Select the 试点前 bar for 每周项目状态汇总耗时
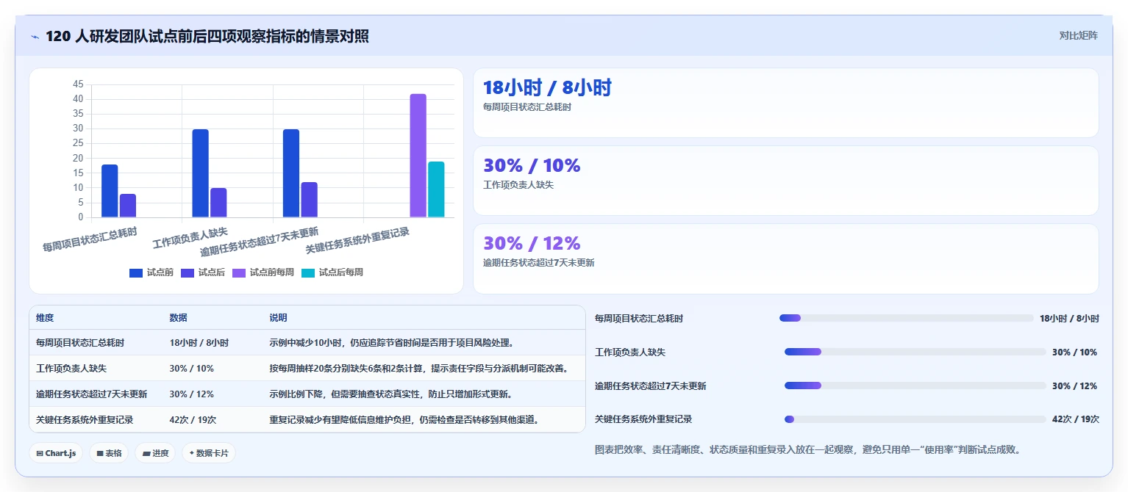This screenshot has height=492, width=1128. pyautogui.click(x=110, y=191)
